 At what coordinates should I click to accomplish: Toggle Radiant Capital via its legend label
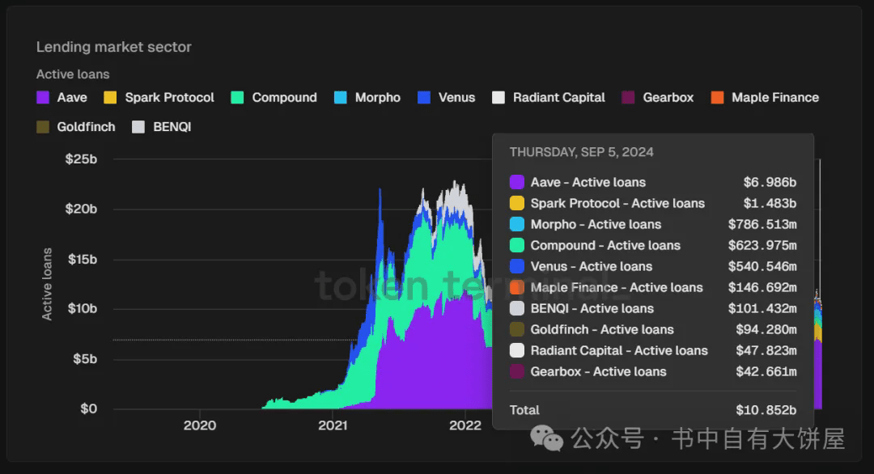tap(558, 98)
